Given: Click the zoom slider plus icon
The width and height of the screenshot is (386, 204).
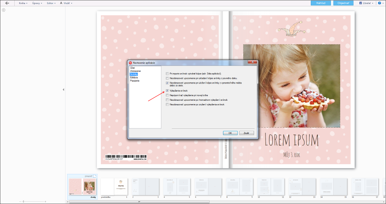Looking at the screenshot, I should tap(45, 202).
